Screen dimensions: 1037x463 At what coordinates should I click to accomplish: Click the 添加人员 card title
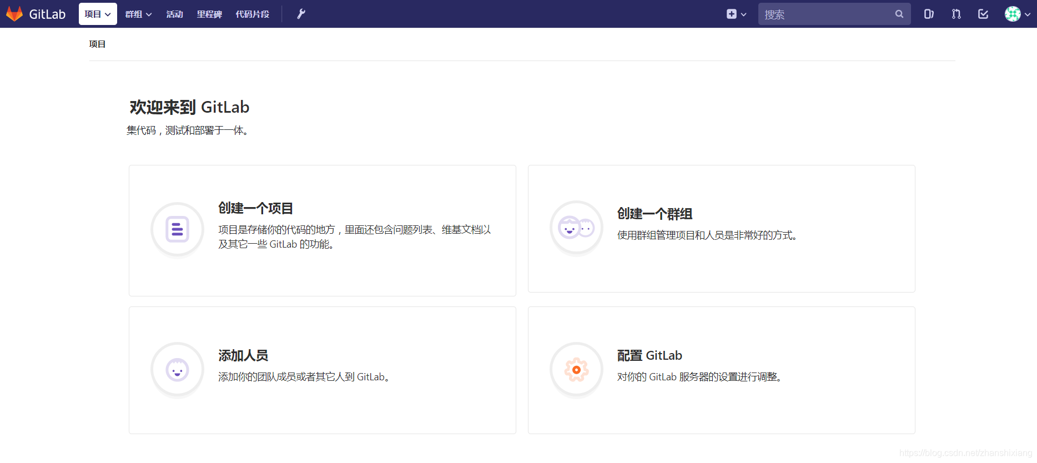click(x=243, y=355)
